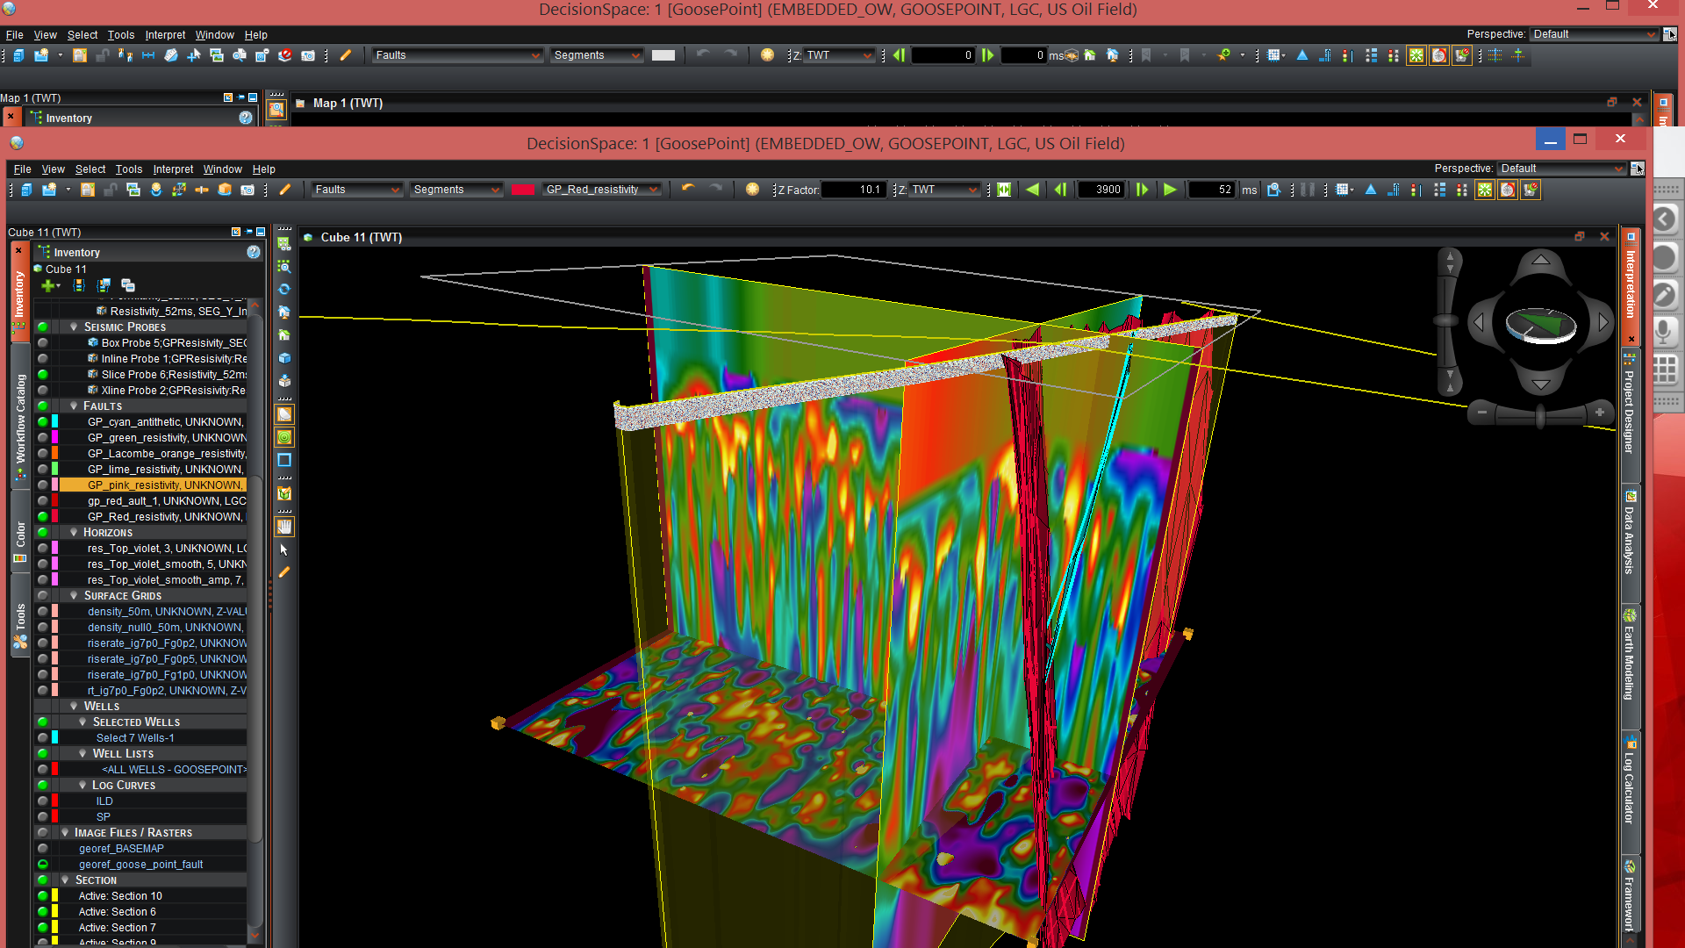Screen dimensions: 1685x948
Task: Select the arrow pointer tool
Action: tap(284, 549)
